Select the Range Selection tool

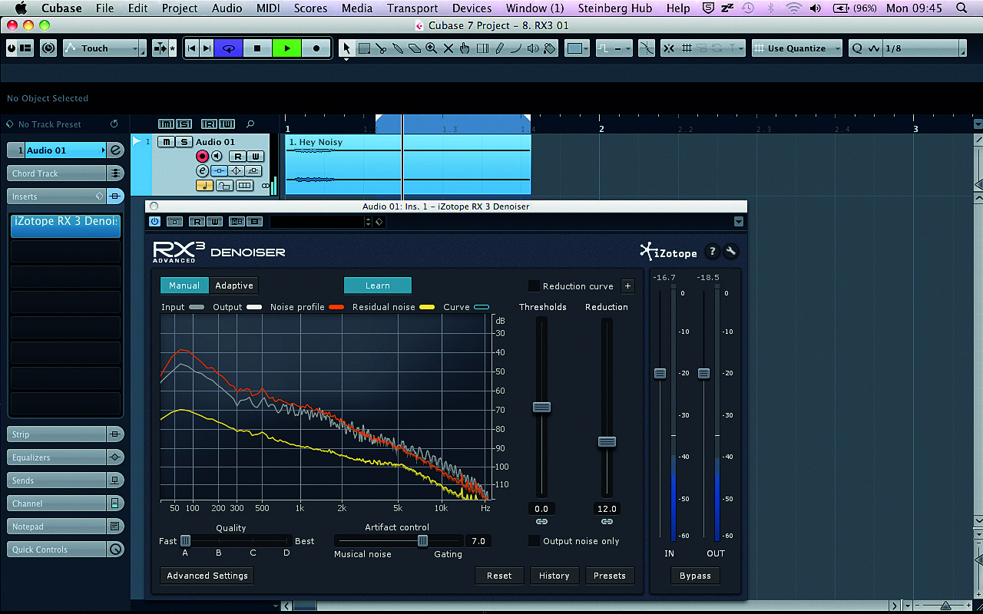364,48
